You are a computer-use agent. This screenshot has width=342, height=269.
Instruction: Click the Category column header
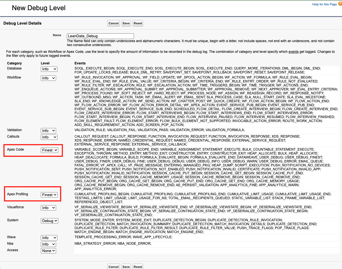coord(14,63)
